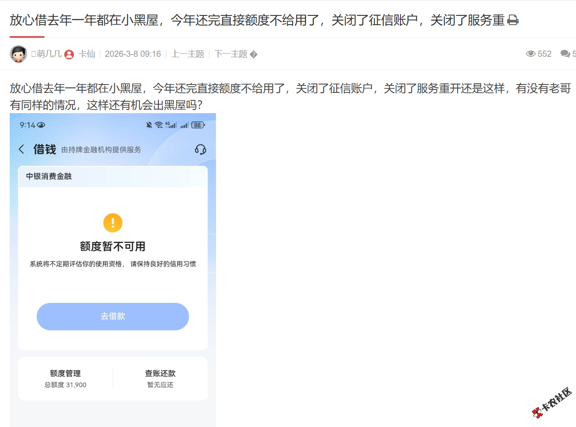576x427 pixels.
Task: Click the 88% battery indicator
Action: pos(197,125)
